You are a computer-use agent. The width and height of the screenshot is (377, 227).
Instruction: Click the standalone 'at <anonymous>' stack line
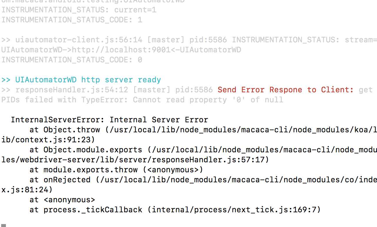[62, 200]
